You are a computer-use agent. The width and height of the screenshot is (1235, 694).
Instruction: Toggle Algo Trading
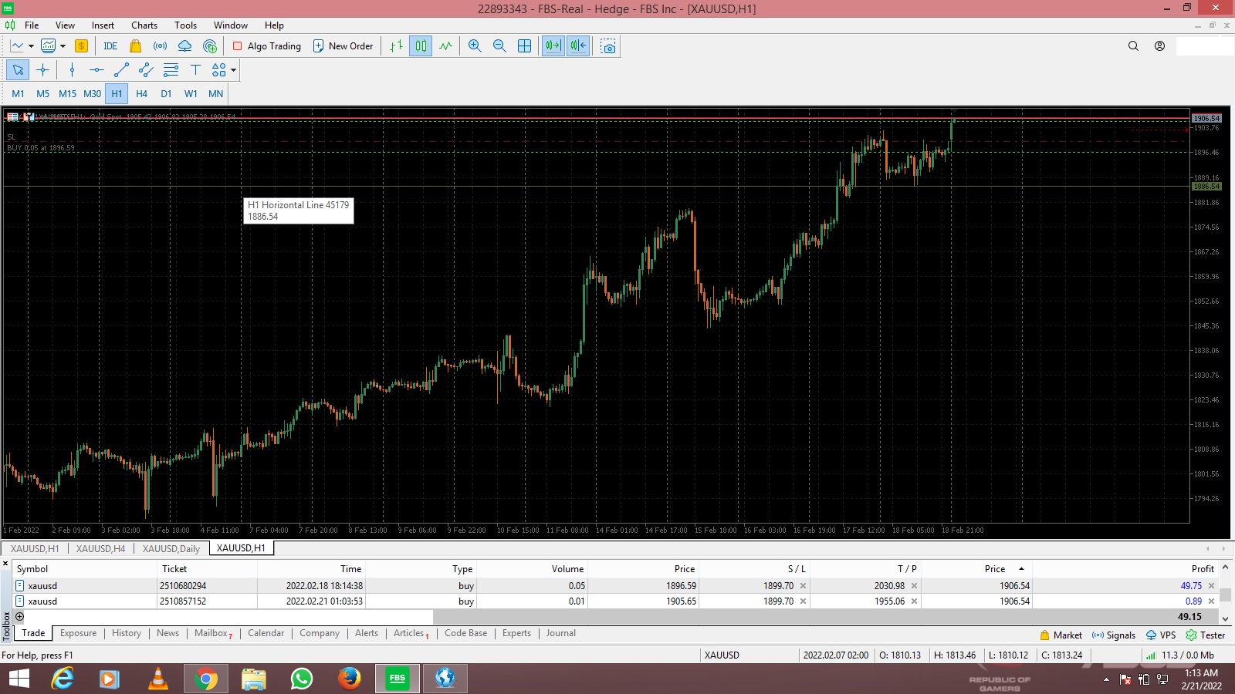(x=267, y=46)
